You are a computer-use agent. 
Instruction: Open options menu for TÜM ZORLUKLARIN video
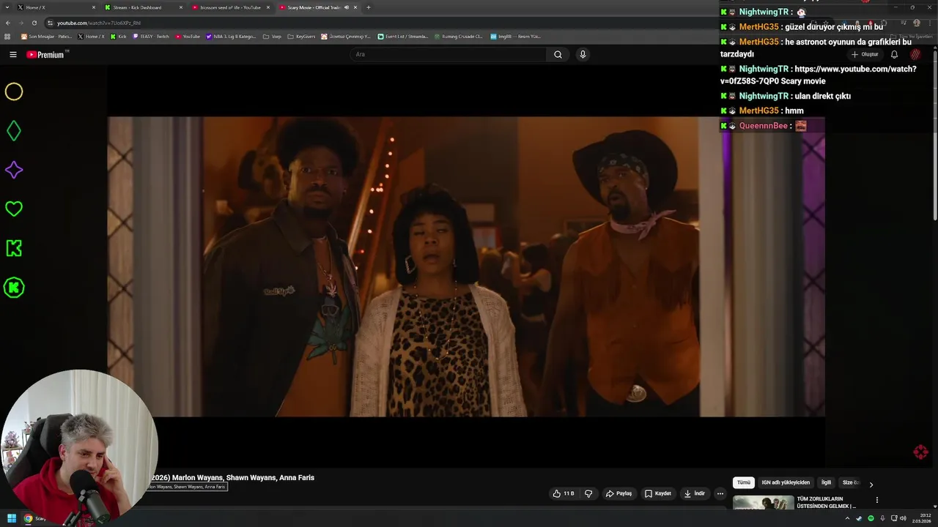point(877,500)
